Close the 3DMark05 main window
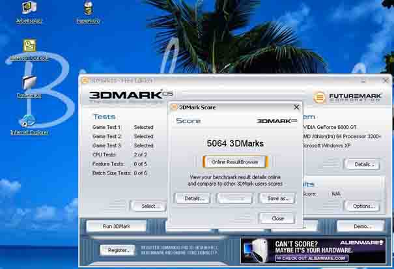 [x=386, y=81]
